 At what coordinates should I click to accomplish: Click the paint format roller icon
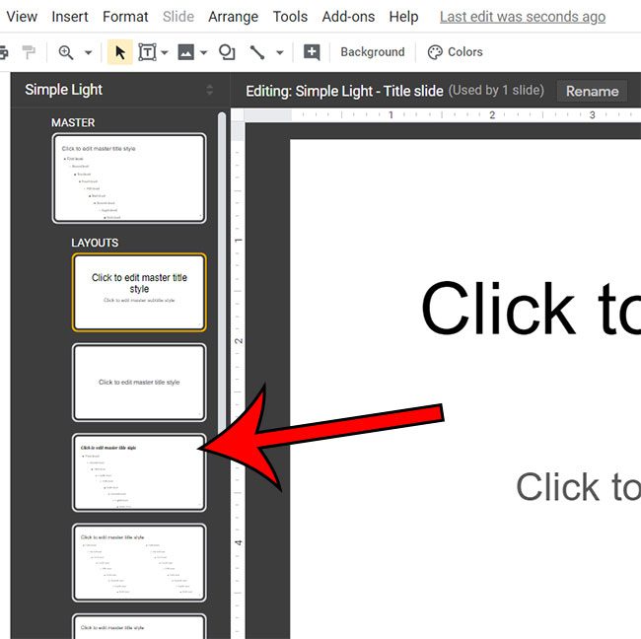click(x=29, y=52)
